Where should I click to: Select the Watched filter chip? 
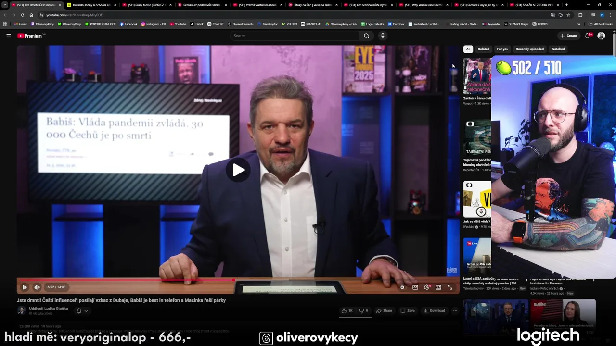(x=558, y=49)
